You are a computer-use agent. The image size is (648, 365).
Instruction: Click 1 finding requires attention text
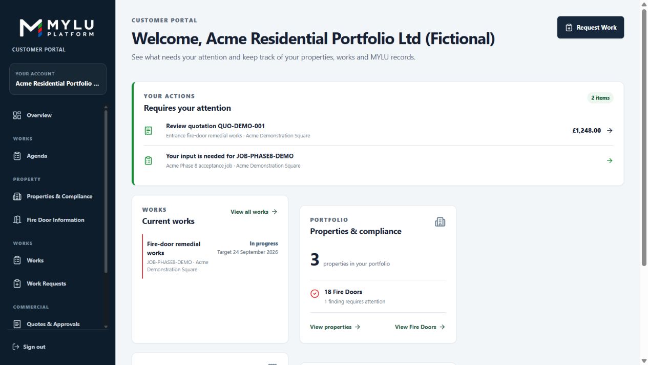pyautogui.click(x=354, y=301)
